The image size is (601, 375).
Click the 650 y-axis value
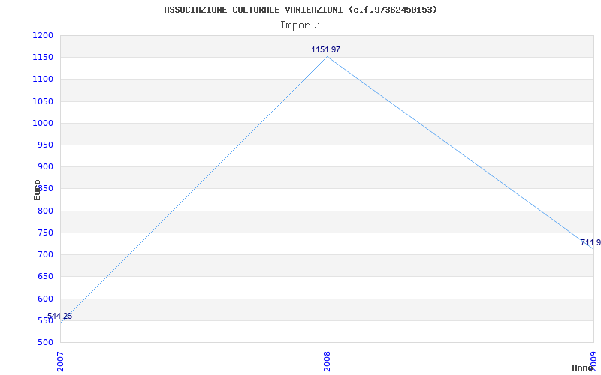(45, 276)
